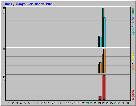The image size is (136, 106).
Task: Click the 'Daily usage for March 2020' title
Action: [29, 4]
